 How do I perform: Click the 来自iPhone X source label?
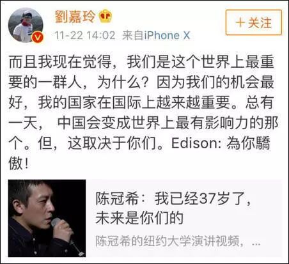tap(156, 35)
